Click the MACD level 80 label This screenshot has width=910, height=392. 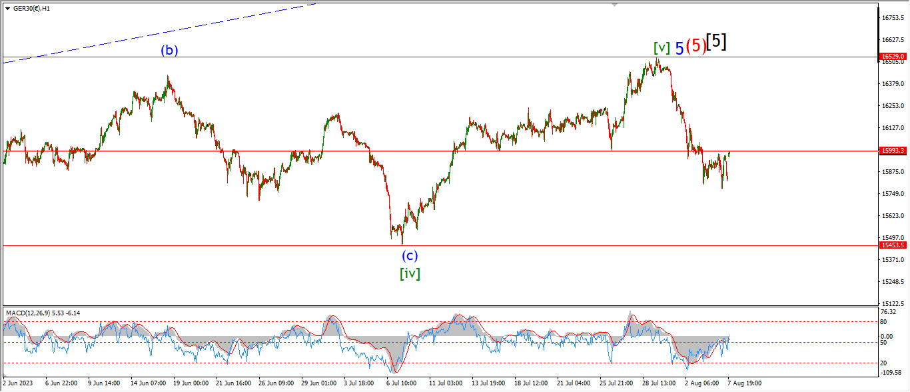tap(883, 322)
